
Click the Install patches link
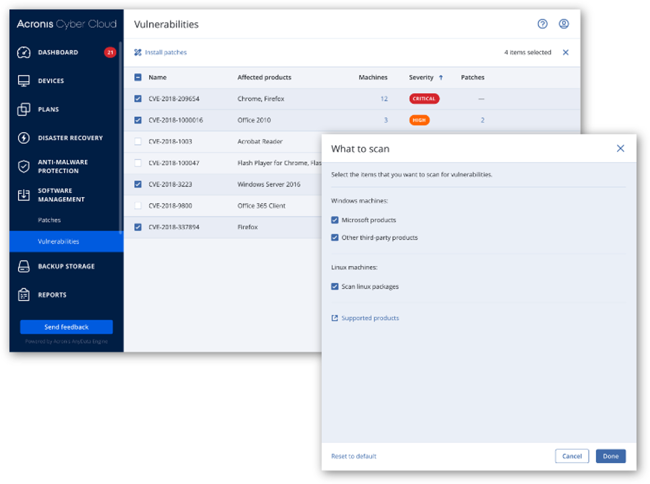click(166, 52)
